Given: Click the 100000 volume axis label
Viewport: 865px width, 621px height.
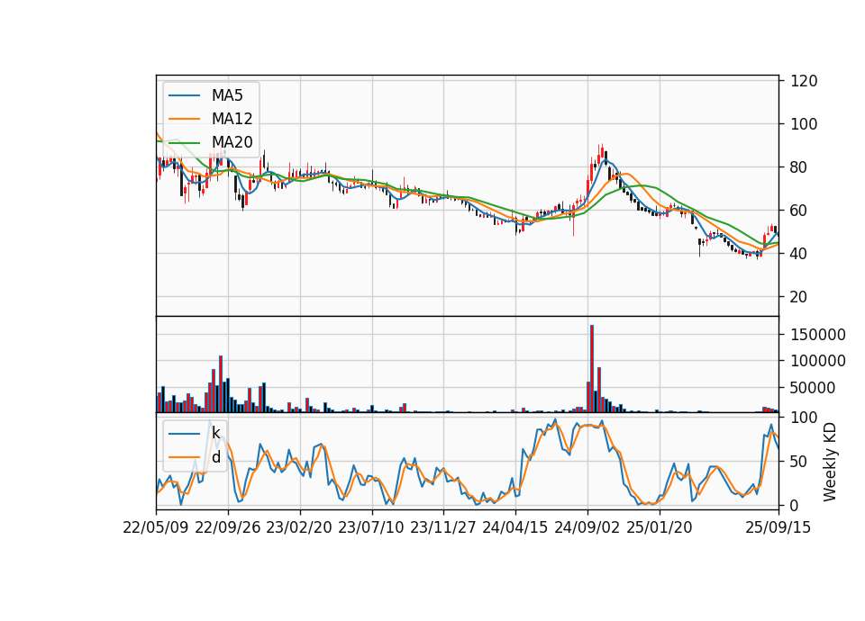Looking at the screenshot, I should pos(818,361).
